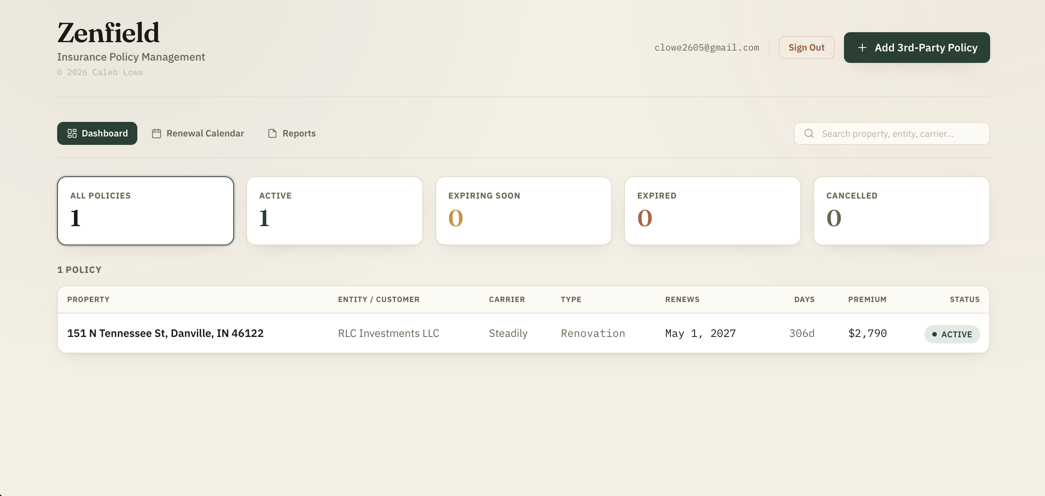Screen dimensions: 1045x496
Task: Click the plus icon on Add Policy button
Action: (x=862, y=48)
